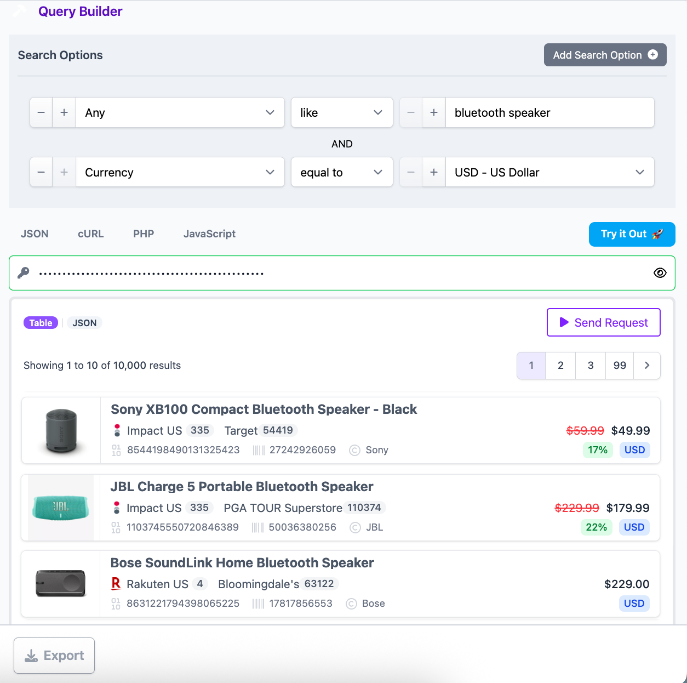Click barcode icon next to 27242926059

tap(259, 450)
